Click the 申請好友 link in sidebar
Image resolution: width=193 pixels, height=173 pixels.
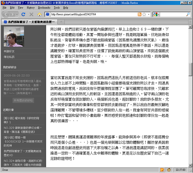point(9,51)
